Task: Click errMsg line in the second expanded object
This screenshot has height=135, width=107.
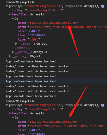Action: 37,109
